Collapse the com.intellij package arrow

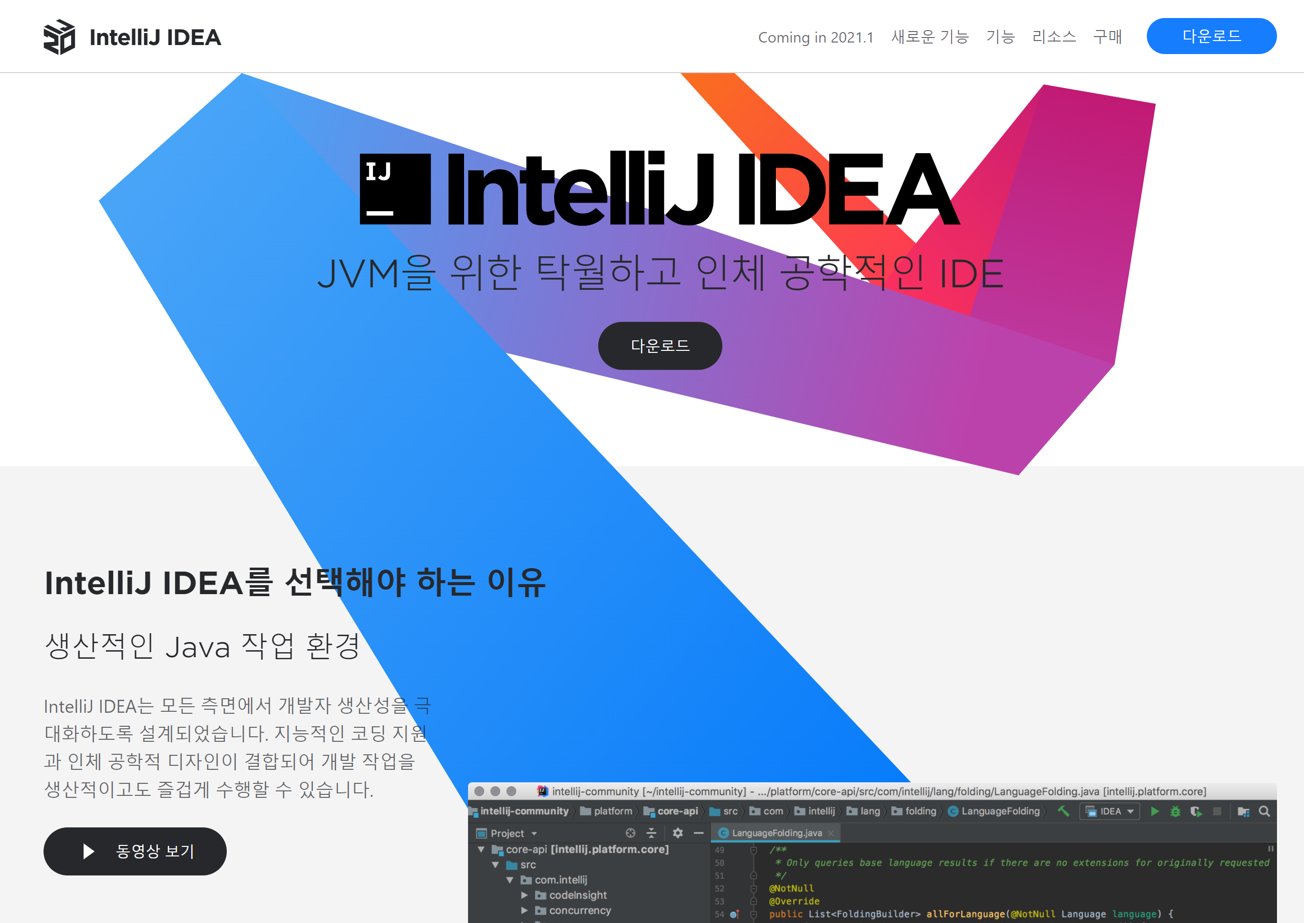(510, 880)
